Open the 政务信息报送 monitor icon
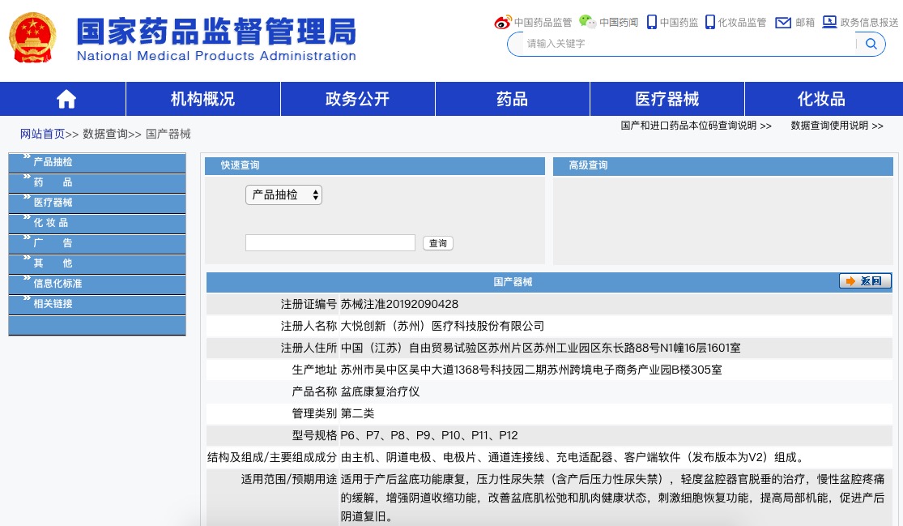Image resolution: width=903 pixels, height=526 pixels. (829, 22)
